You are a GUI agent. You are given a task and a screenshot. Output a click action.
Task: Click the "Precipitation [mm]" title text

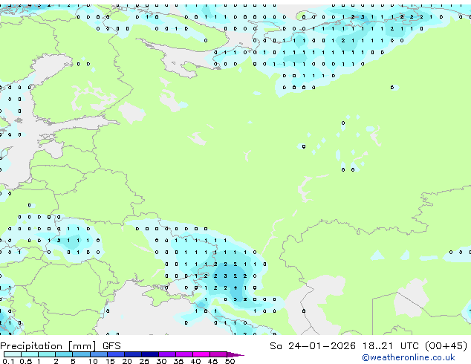[48, 346]
